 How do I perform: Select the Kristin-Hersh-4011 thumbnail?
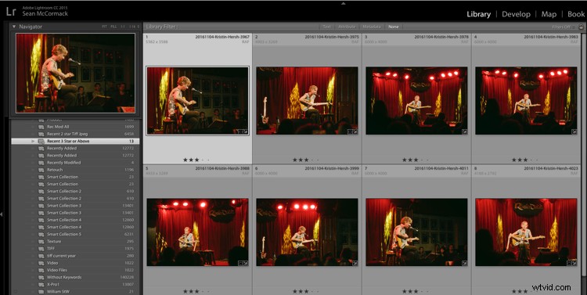tap(416, 232)
